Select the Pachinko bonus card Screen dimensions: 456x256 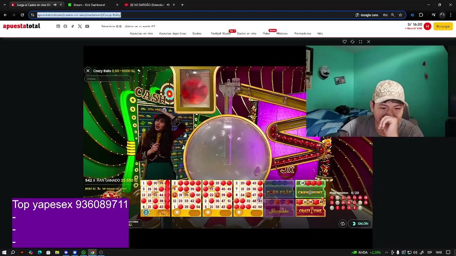point(280,208)
